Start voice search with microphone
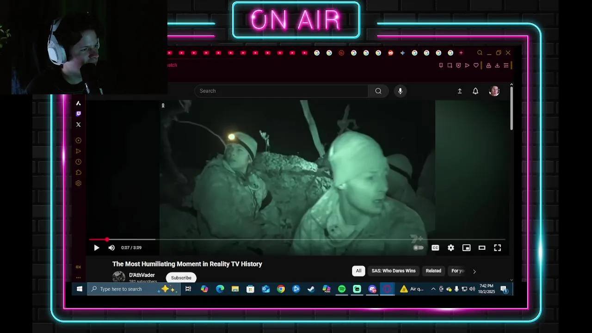The height and width of the screenshot is (333, 592). 401,91
